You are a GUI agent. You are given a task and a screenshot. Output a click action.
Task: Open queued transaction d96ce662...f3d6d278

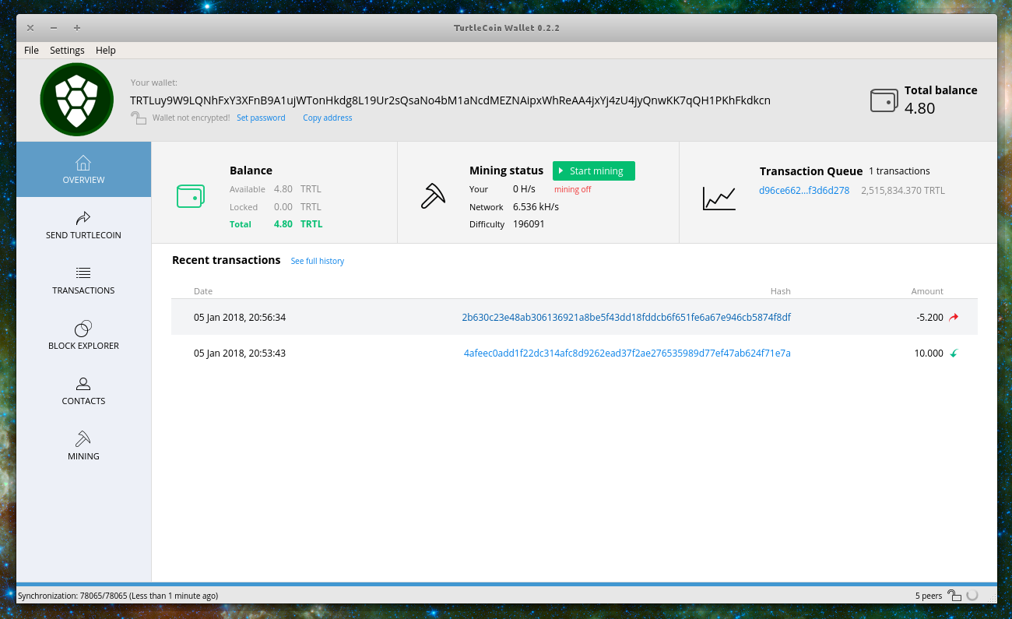804,190
